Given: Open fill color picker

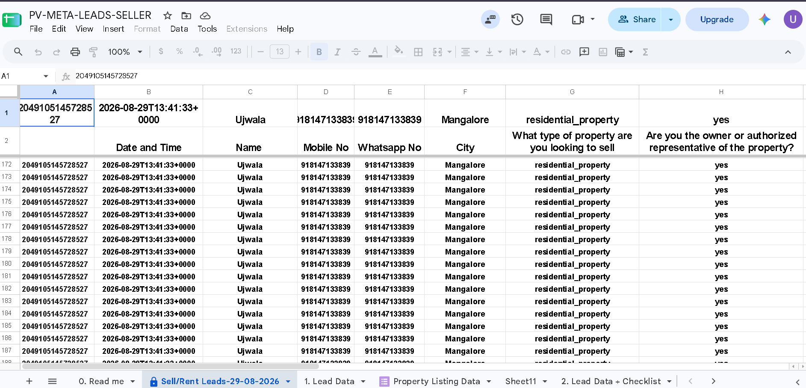Looking at the screenshot, I should point(399,51).
